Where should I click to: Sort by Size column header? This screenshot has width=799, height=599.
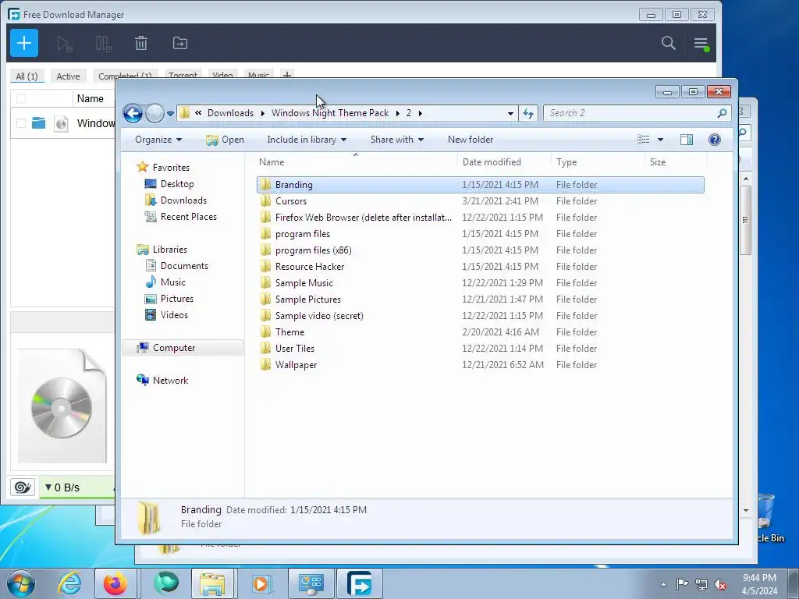coord(676,162)
